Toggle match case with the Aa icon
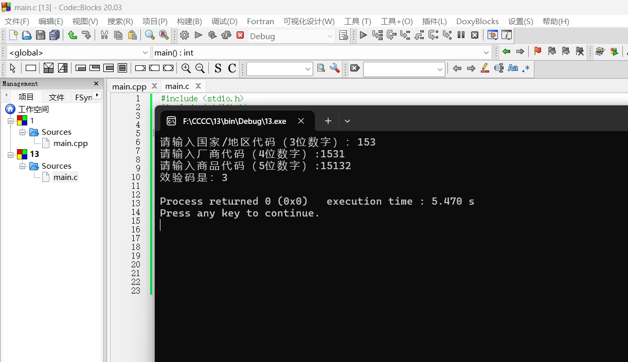The width and height of the screenshot is (628, 362). [513, 68]
